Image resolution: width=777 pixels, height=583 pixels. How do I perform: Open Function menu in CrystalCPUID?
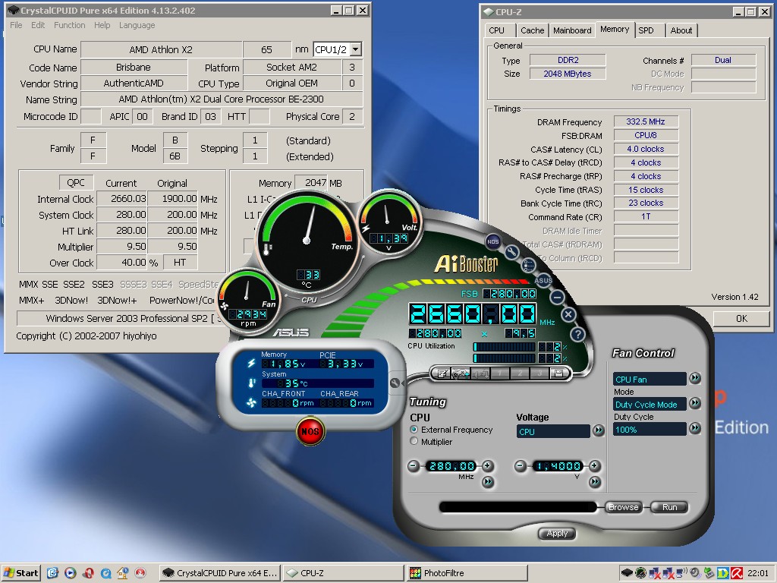pos(69,25)
